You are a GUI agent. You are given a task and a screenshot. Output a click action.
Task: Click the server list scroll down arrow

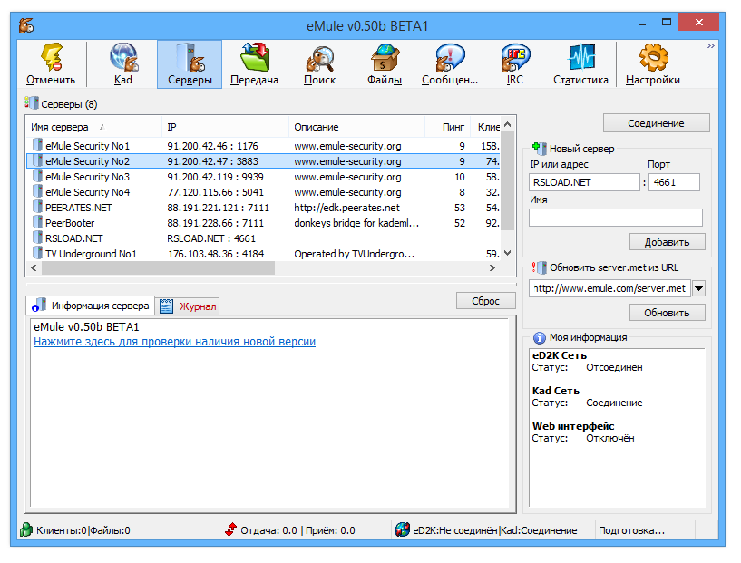(508, 253)
